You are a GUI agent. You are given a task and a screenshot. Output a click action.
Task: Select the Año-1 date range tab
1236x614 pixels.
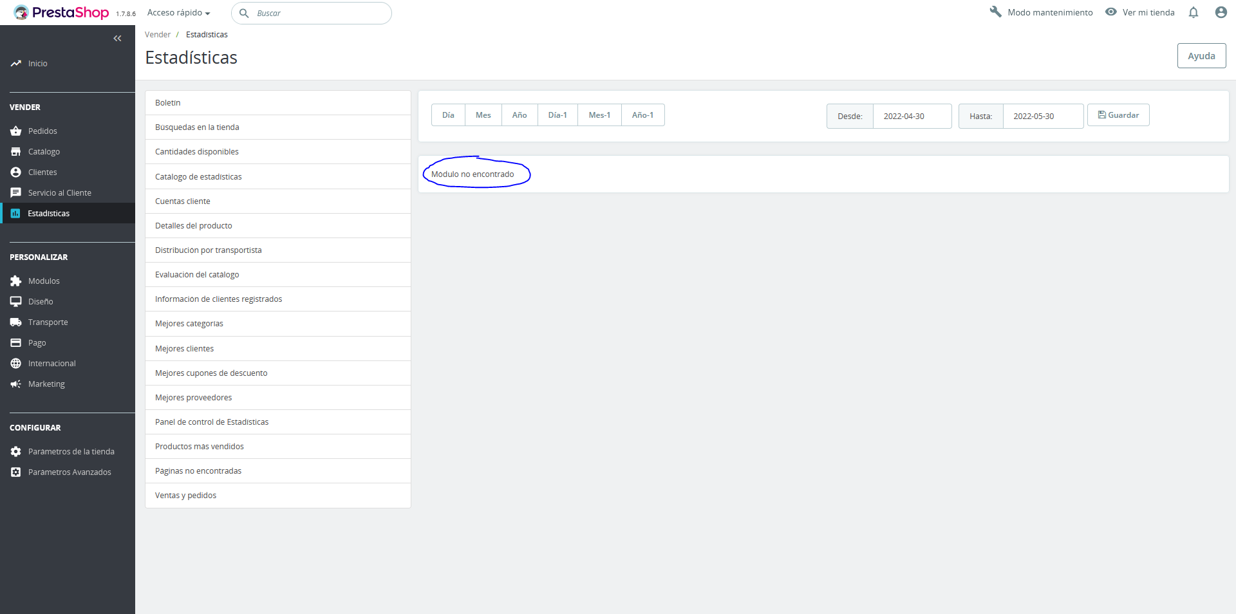(642, 115)
